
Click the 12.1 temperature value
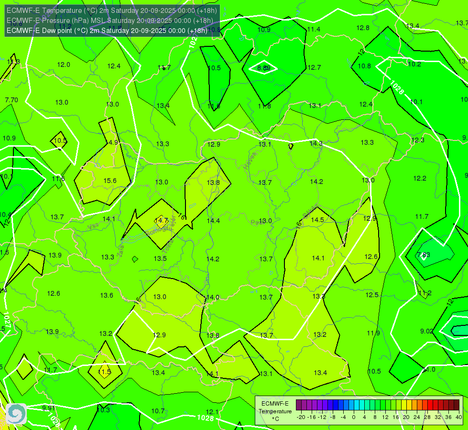(212, 412)
